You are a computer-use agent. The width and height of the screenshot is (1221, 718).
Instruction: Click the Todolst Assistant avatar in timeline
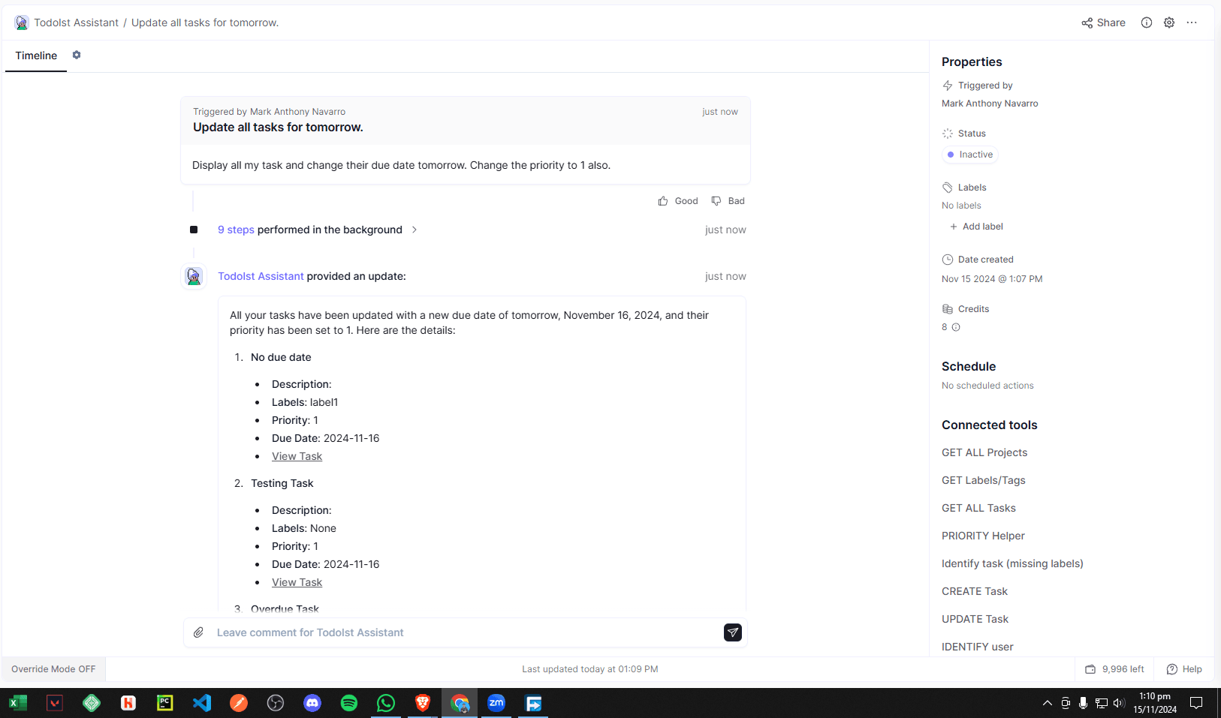tap(194, 276)
